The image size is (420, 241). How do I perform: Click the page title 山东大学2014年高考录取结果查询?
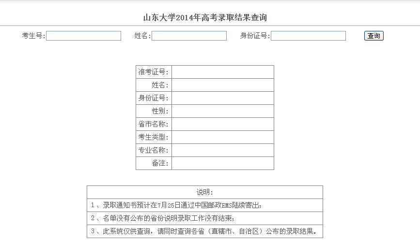(x=205, y=18)
